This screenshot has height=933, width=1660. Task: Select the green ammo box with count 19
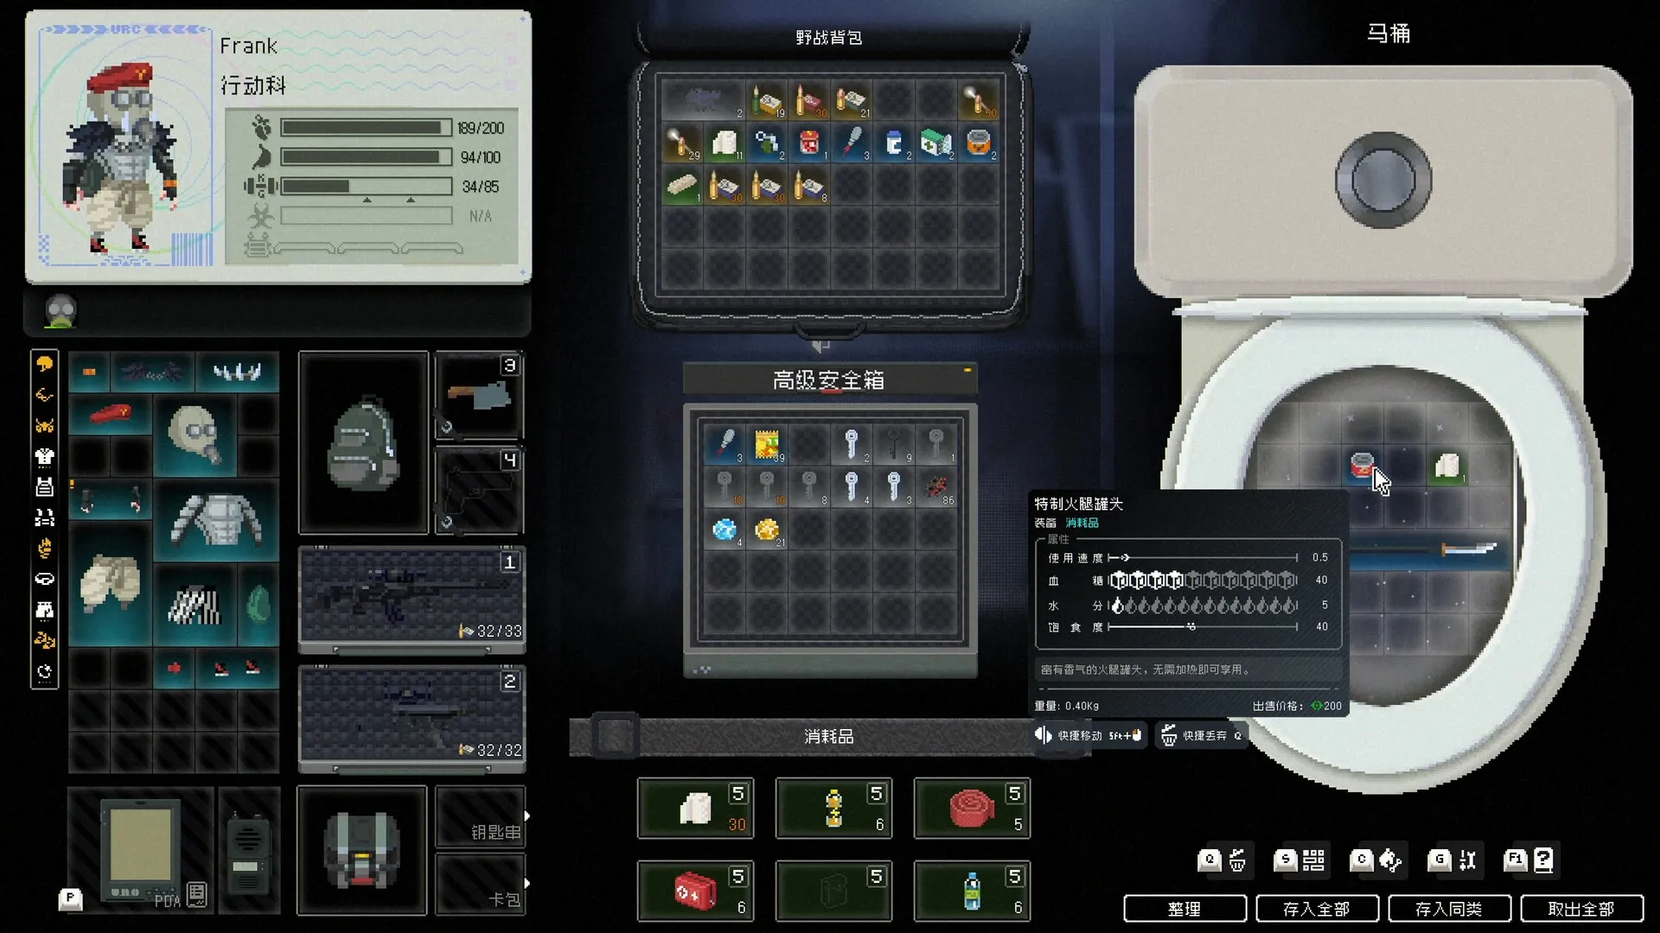point(766,100)
